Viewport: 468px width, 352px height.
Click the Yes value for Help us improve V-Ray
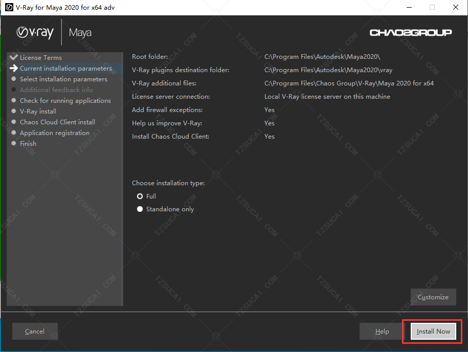[x=270, y=123]
